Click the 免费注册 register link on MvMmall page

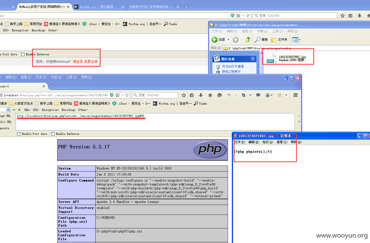coord(91,62)
